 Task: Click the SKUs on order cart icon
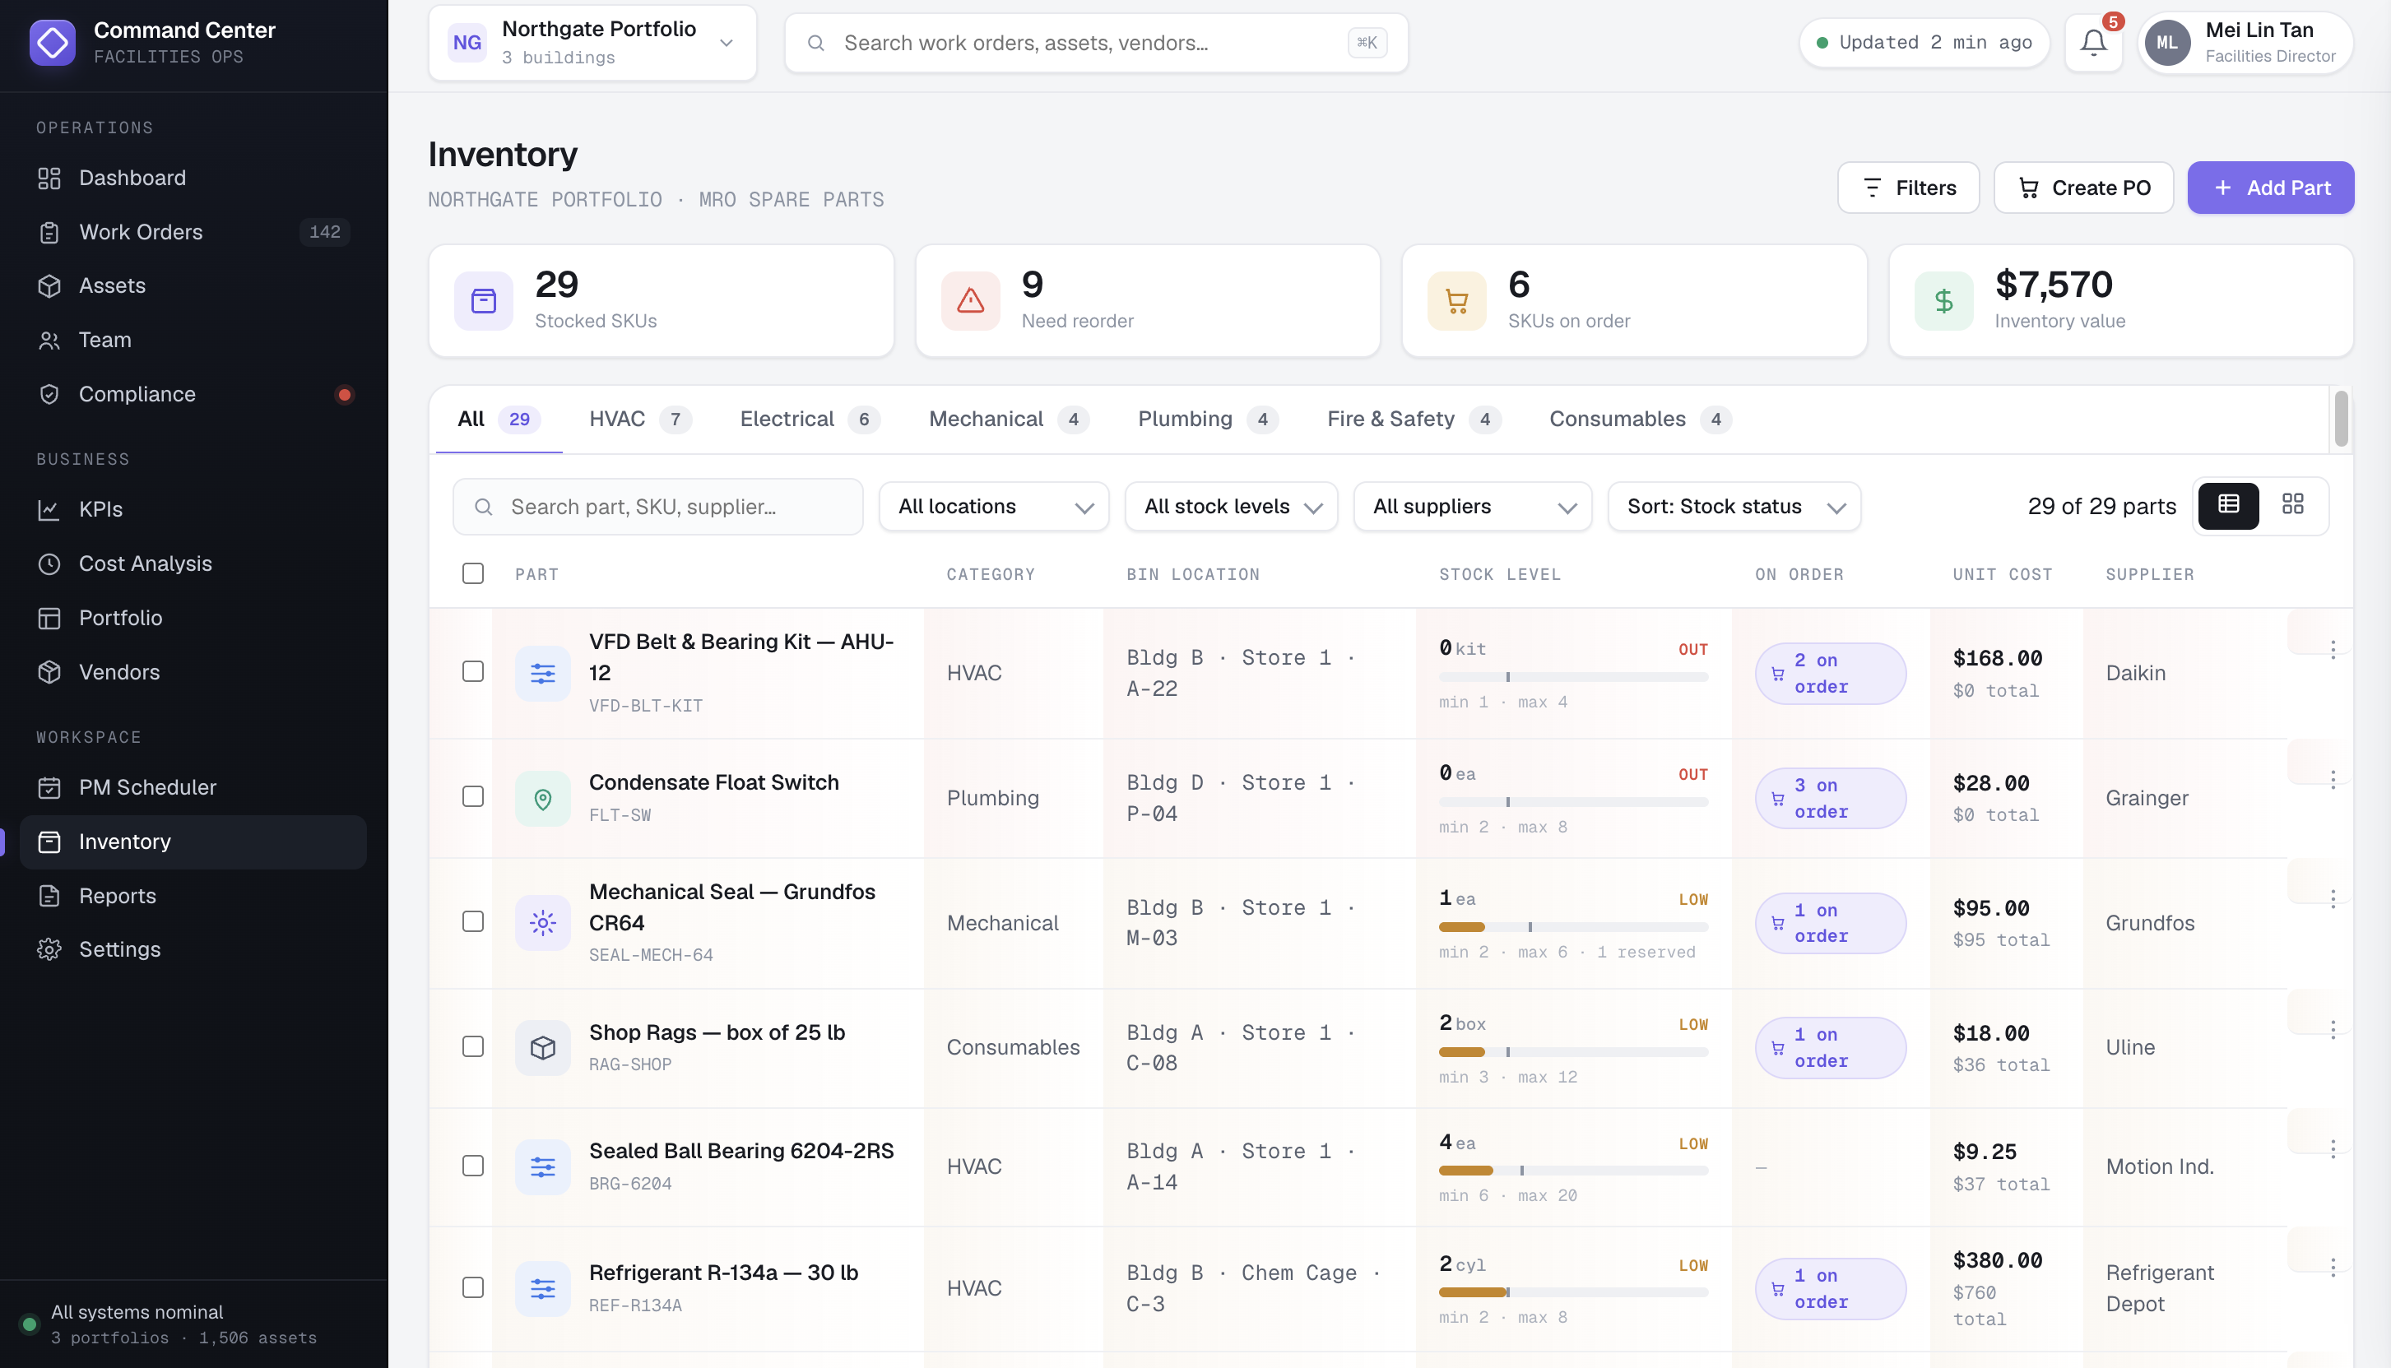click(1456, 300)
